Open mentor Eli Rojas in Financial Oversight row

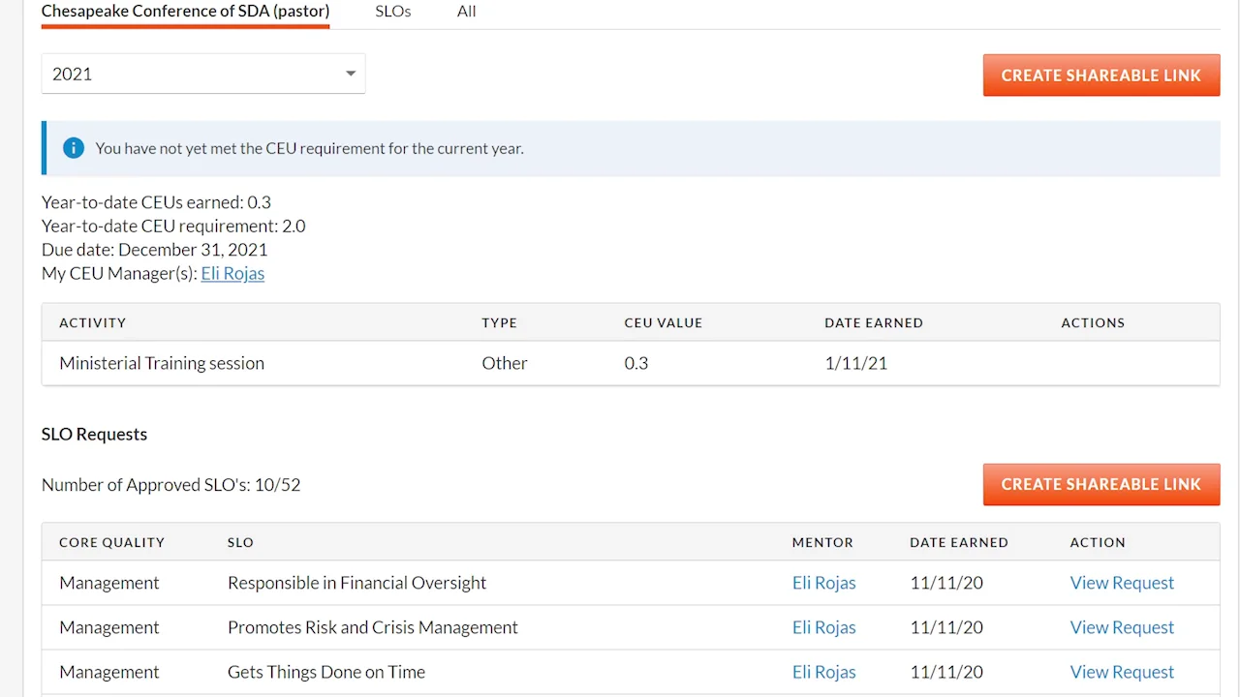pyautogui.click(x=823, y=583)
